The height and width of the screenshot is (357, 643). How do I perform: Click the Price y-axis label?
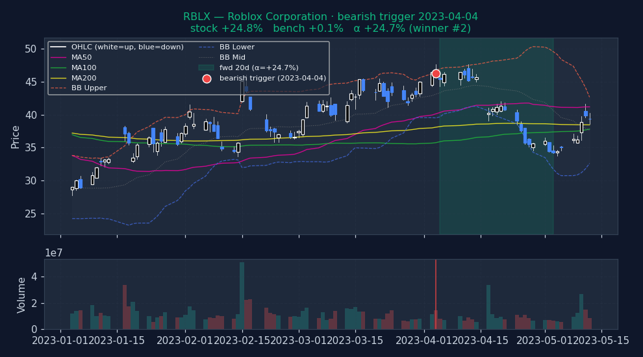click(16, 137)
